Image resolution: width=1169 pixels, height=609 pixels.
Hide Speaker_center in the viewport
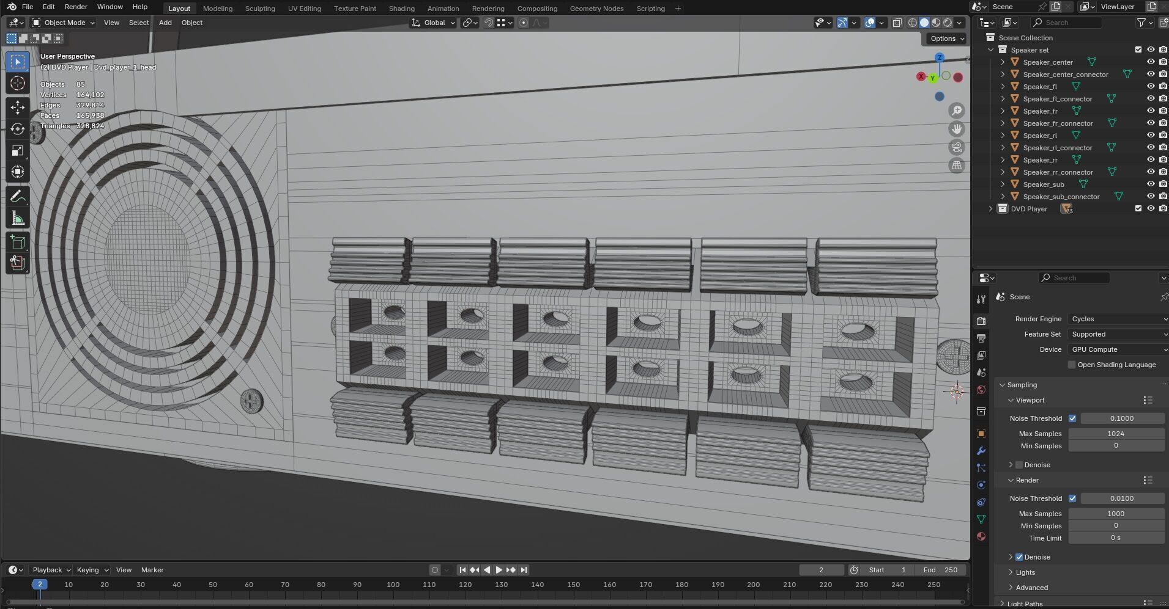[1151, 62]
